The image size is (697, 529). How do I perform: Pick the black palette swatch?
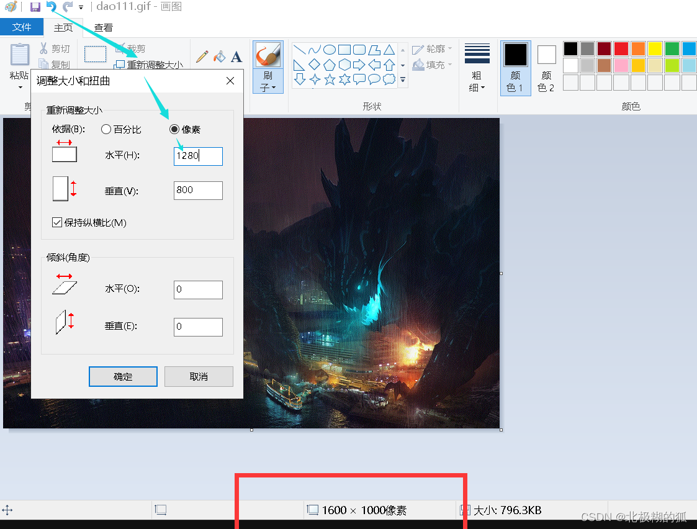tap(570, 48)
